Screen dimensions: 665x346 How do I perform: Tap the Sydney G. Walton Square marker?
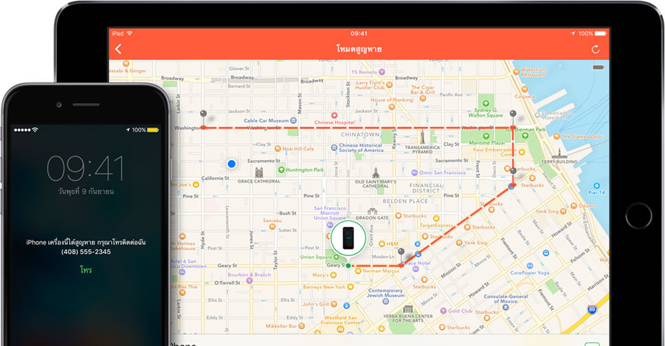tap(486, 104)
